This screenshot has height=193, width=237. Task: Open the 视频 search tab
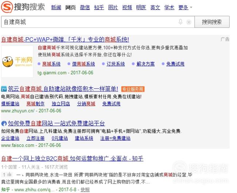point(127,7)
